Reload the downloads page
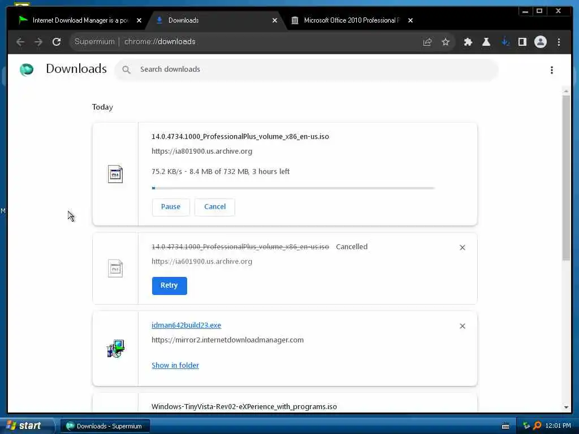 [57, 42]
